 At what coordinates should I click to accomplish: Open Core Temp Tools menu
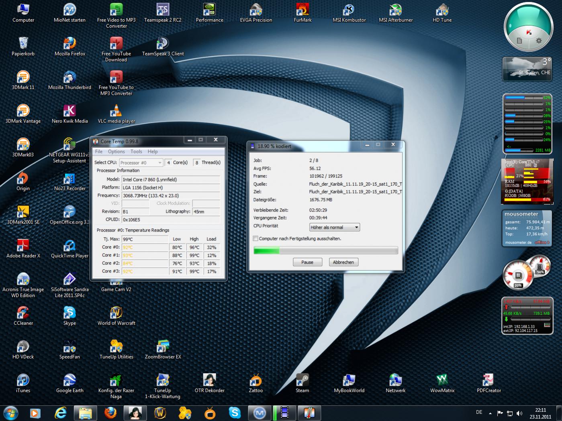[x=136, y=151]
